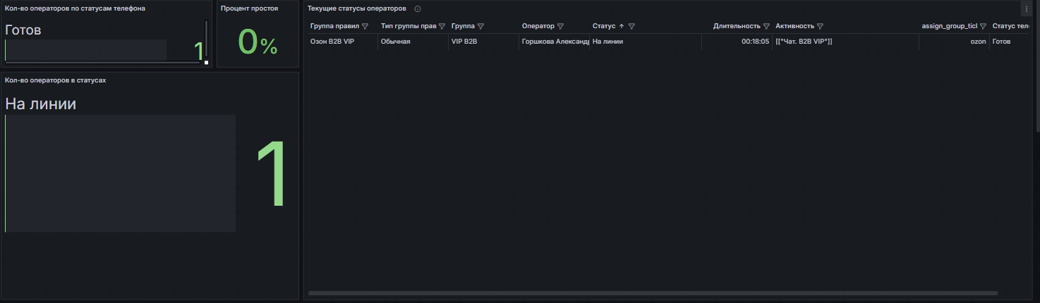This screenshot has height=303, width=1040.
Task: Open Текущие статусы операторов panel title menu
Action: (356, 8)
